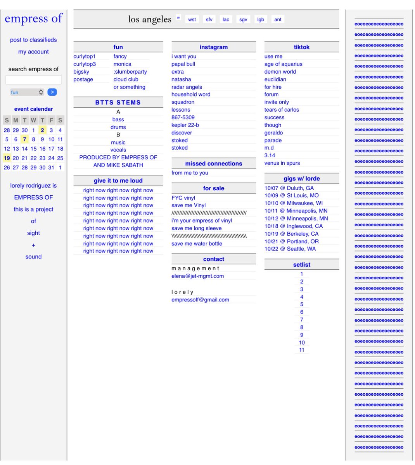415x465 pixels.
Task: Open post to classifieds link
Action: 33,40
